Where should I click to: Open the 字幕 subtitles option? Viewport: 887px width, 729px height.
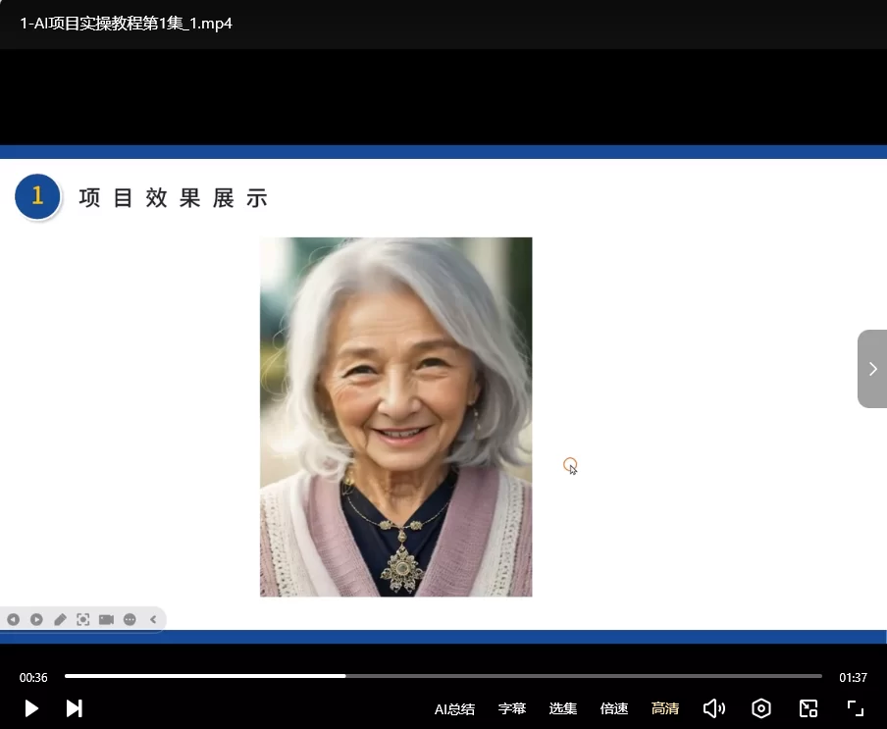tap(512, 708)
